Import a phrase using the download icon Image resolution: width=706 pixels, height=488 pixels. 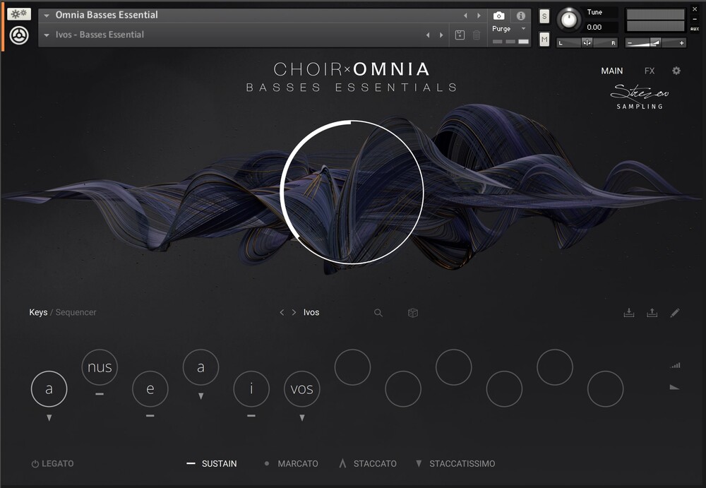629,311
